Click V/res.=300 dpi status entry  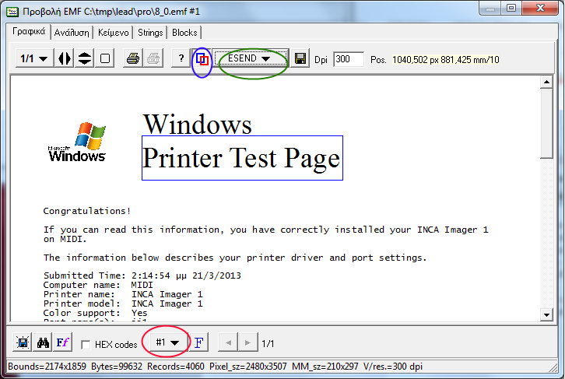393,367
